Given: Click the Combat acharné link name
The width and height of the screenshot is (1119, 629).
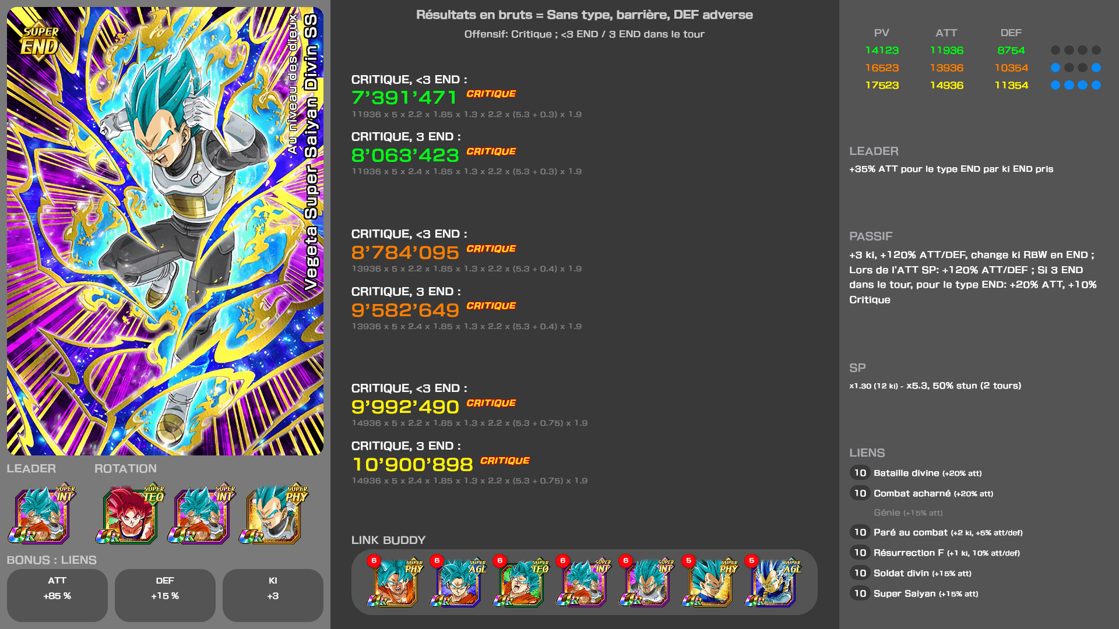Looking at the screenshot, I should [x=912, y=493].
